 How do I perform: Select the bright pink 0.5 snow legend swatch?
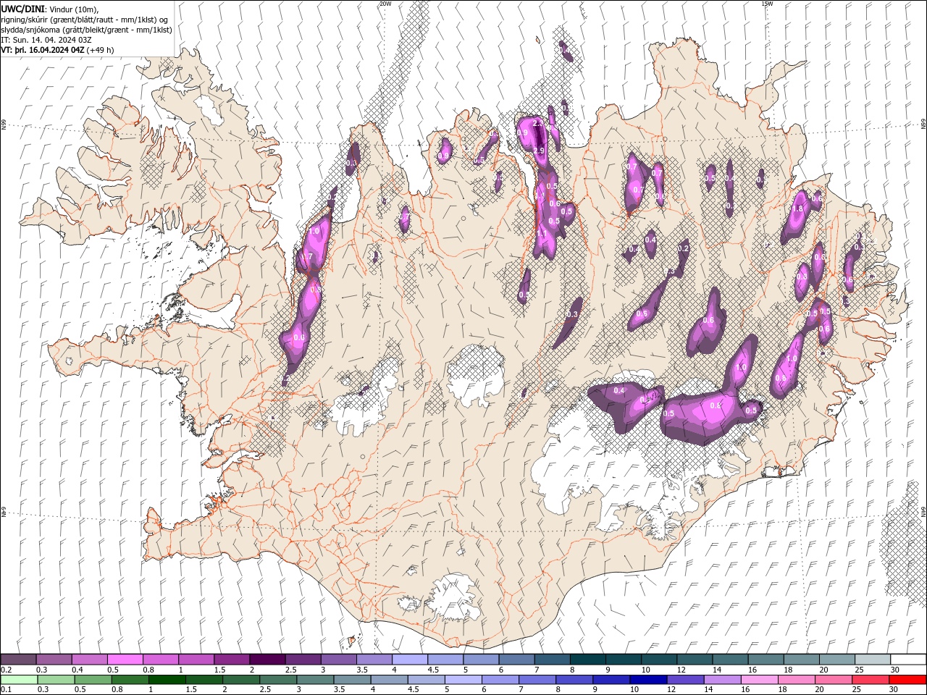click(x=125, y=660)
